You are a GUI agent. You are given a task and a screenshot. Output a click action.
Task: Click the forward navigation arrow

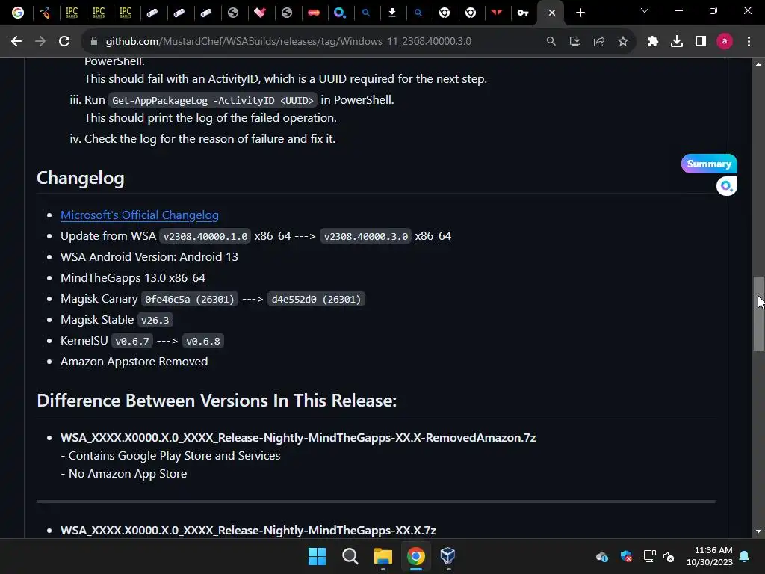coord(40,42)
